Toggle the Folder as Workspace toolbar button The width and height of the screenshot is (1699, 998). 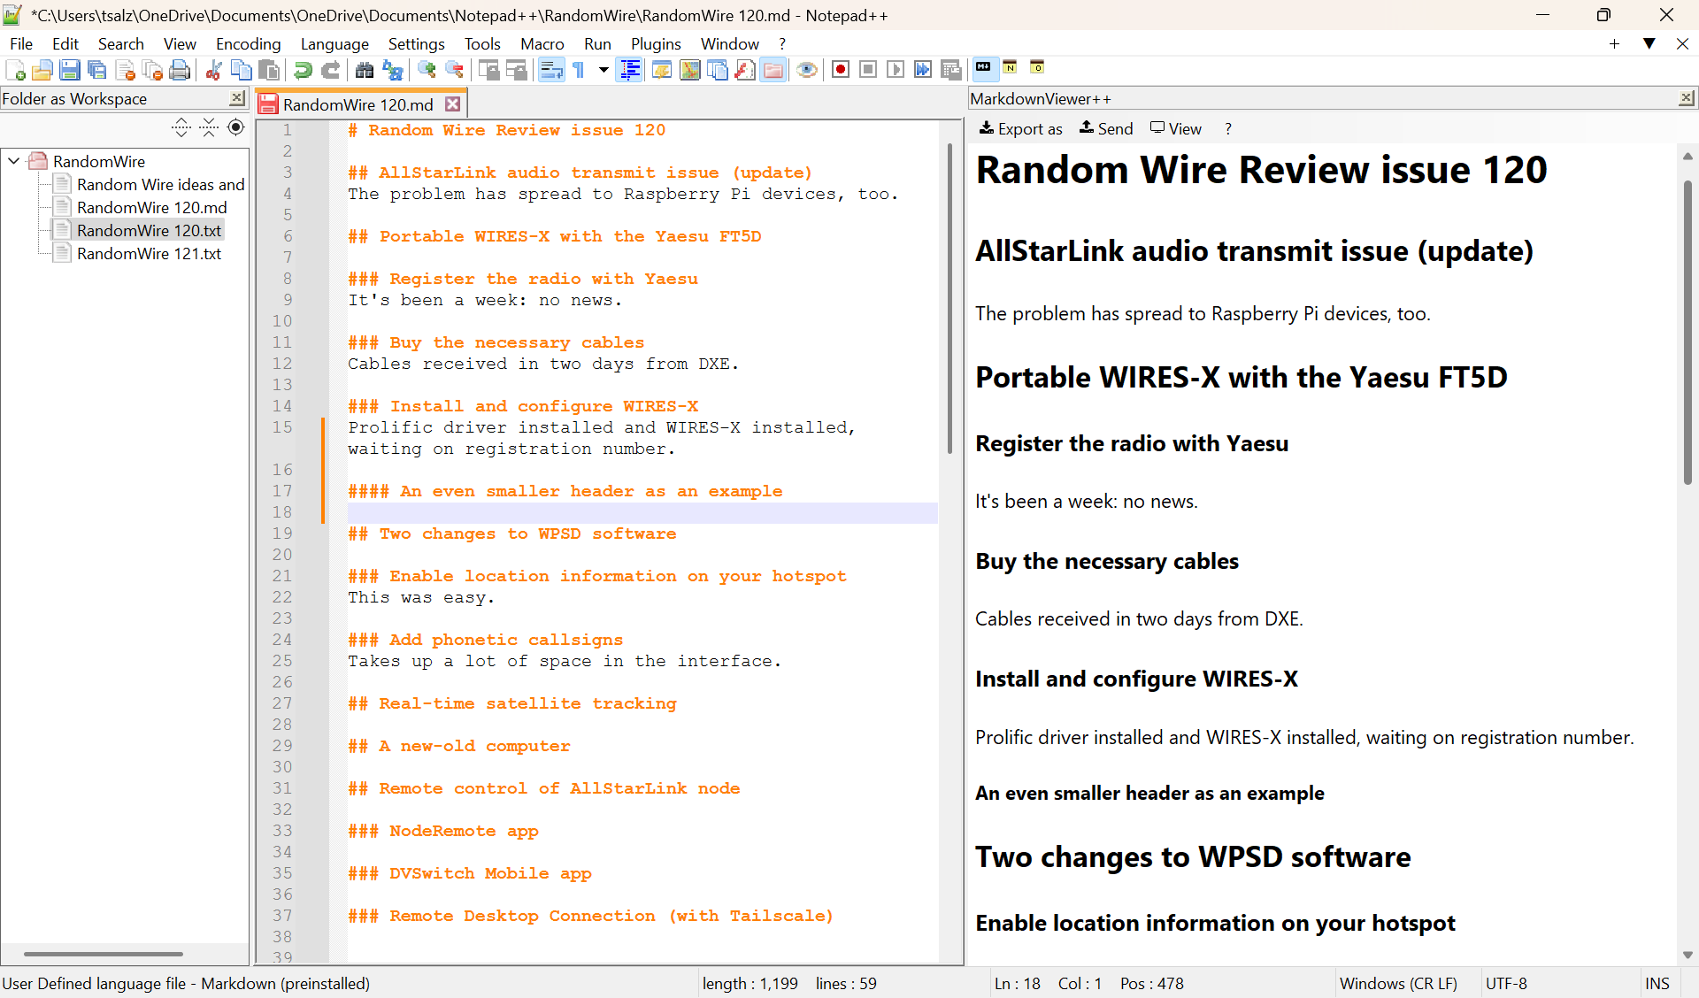(x=773, y=70)
